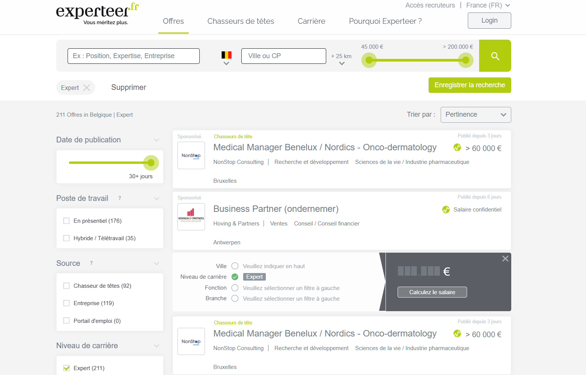Click the Ville ou CP input field
The height and width of the screenshot is (375, 586).
tap(283, 56)
